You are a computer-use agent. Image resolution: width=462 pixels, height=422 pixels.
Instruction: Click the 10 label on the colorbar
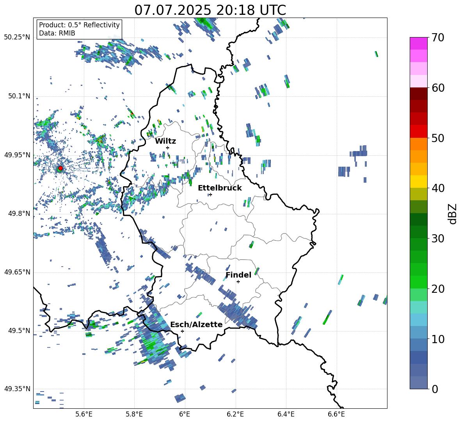click(x=438, y=339)
